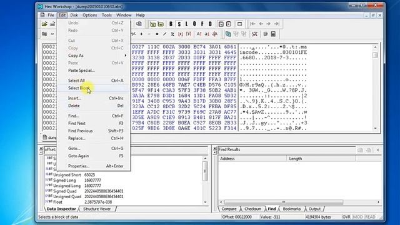Choose Find... in Edit menu
Image resolution: width=400 pixels, height=225 pixels.
click(x=93, y=116)
